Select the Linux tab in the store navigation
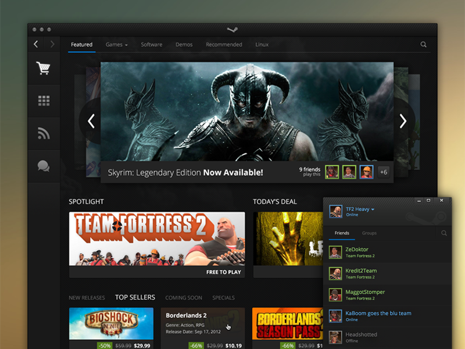Viewport: 465px width, 349px height. click(262, 44)
